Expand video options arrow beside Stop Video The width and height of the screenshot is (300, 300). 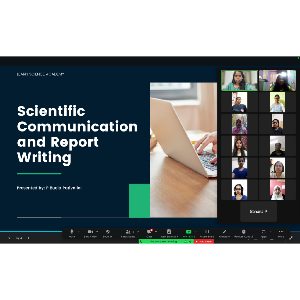click(97, 232)
